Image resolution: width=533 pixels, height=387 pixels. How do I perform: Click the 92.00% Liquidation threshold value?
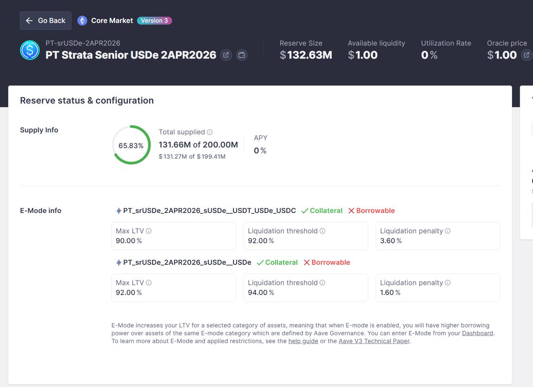[x=261, y=241]
